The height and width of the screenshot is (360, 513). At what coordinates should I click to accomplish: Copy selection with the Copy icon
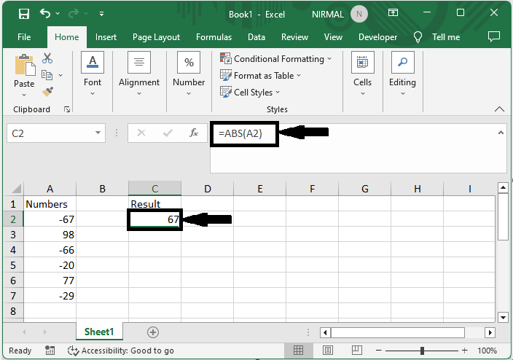pyautogui.click(x=47, y=75)
